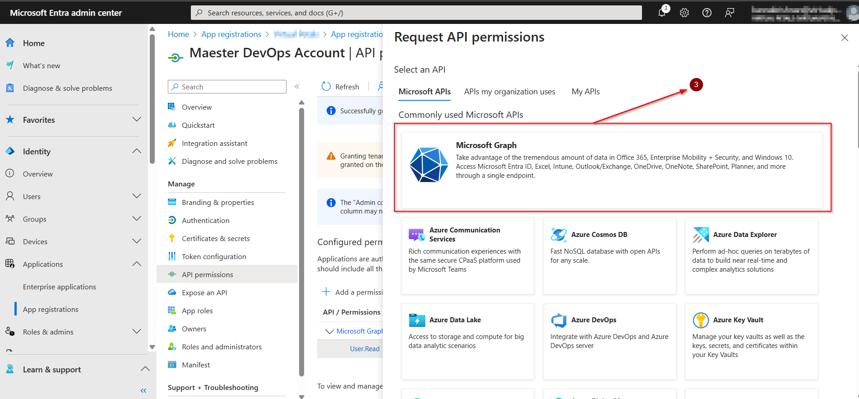
Task: Click the Integration assistant rocket icon
Action: pyautogui.click(x=172, y=143)
